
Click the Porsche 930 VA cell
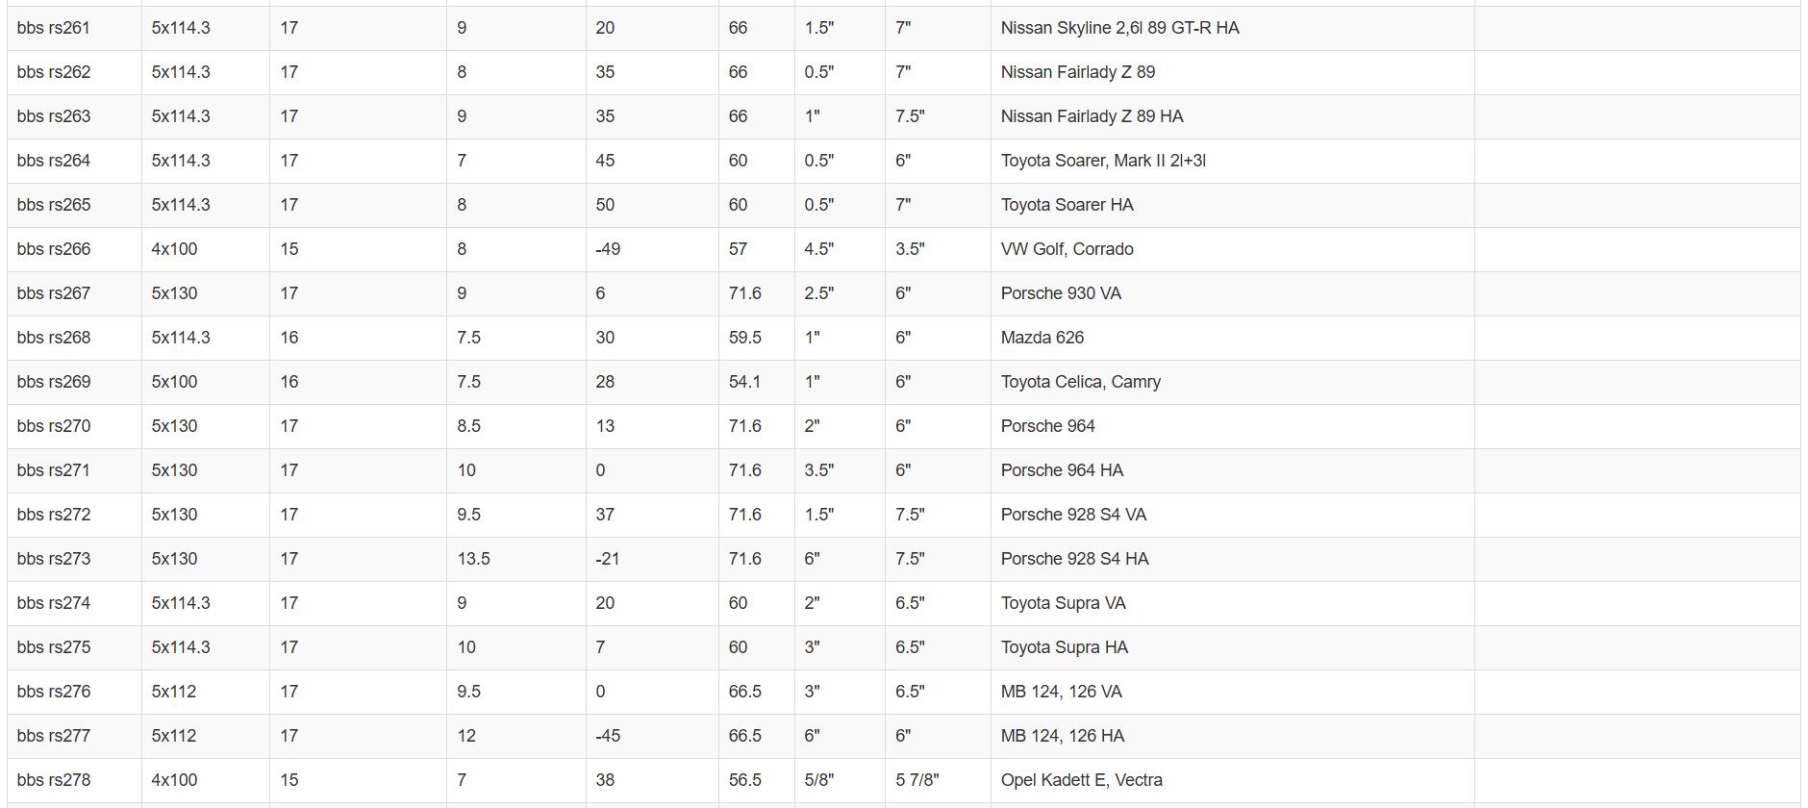(1232, 293)
